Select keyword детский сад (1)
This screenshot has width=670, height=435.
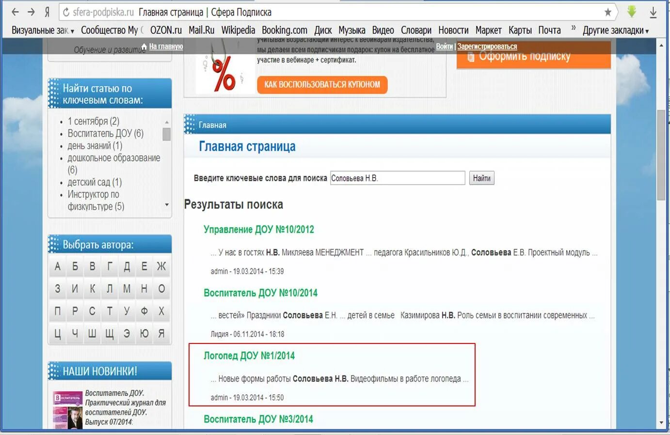[95, 182]
